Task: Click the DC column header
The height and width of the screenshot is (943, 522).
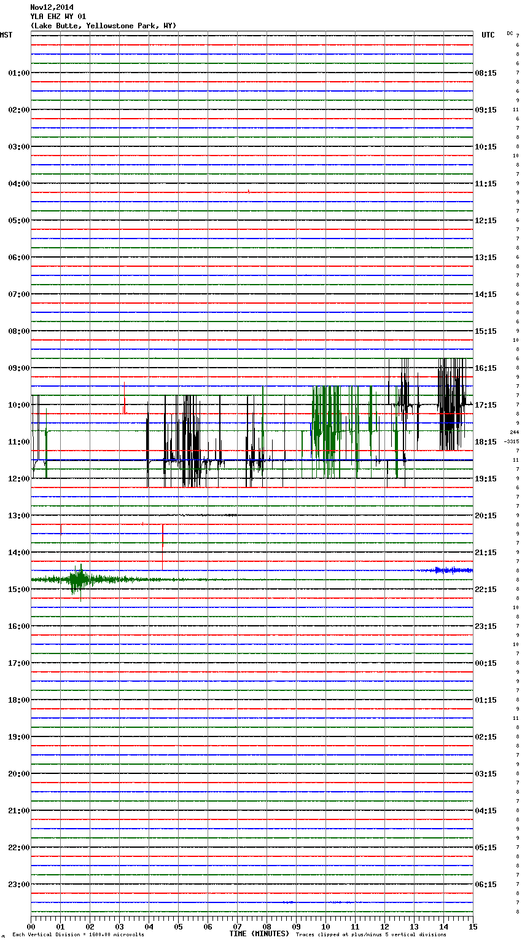Action: pyautogui.click(x=510, y=33)
